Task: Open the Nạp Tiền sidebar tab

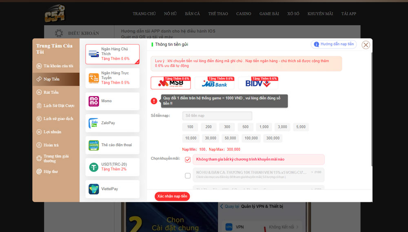Action: [56, 79]
